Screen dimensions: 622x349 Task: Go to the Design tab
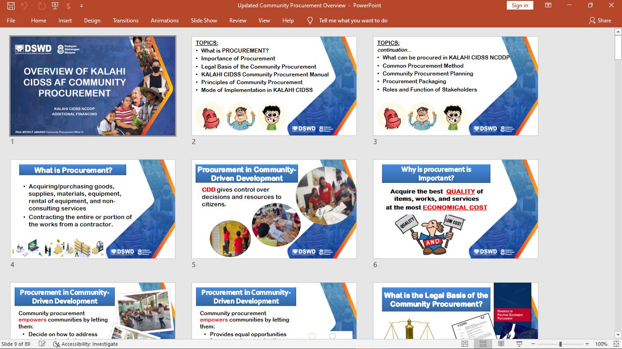tap(92, 21)
